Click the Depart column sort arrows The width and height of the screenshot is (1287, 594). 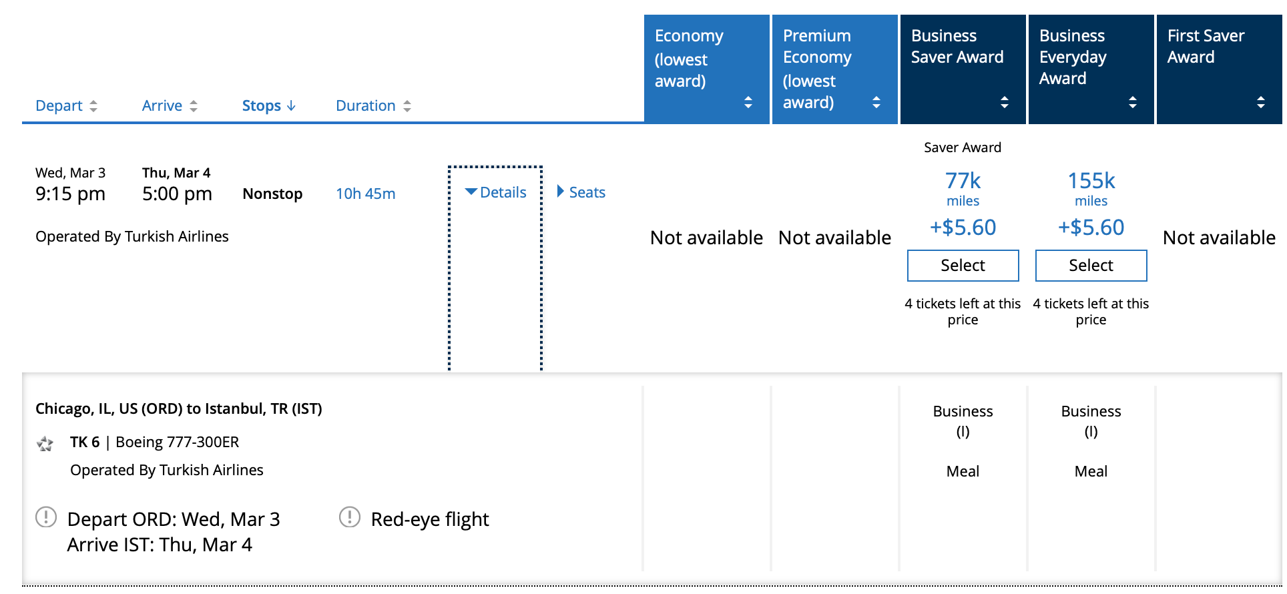[94, 105]
